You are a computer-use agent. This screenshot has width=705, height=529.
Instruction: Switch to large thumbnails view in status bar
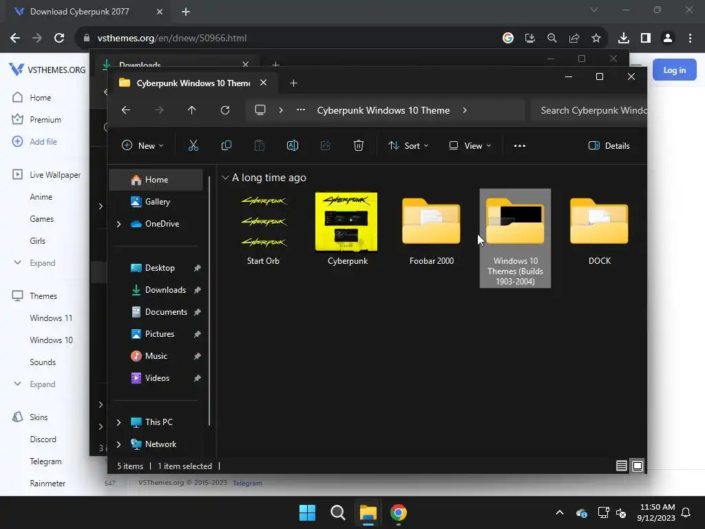(x=638, y=466)
